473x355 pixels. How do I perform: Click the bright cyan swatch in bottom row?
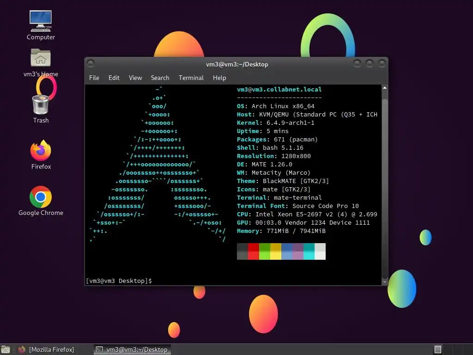click(x=309, y=255)
